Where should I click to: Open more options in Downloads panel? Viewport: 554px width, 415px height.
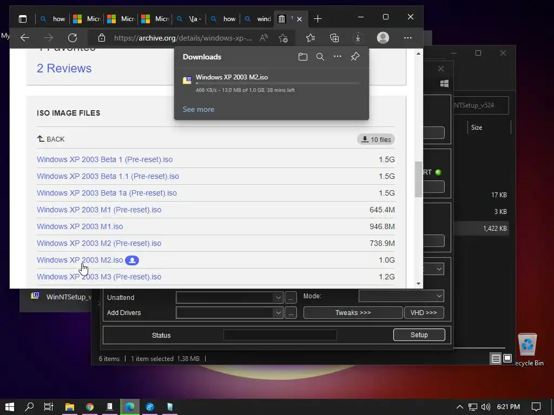[x=338, y=56]
